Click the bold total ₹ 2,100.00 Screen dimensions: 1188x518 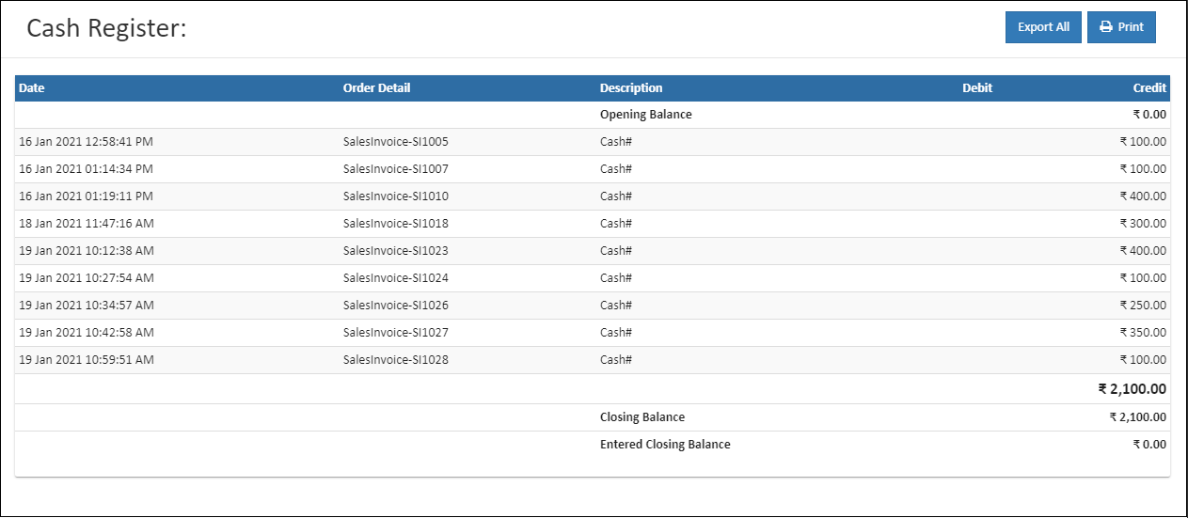[x=1133, y=389]
